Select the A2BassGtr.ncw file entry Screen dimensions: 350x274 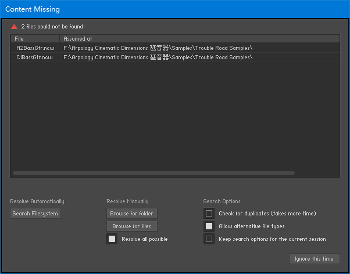tap(34, 48)
